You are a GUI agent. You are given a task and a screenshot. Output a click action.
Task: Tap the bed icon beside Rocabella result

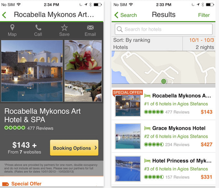click(x=147, y=96)
